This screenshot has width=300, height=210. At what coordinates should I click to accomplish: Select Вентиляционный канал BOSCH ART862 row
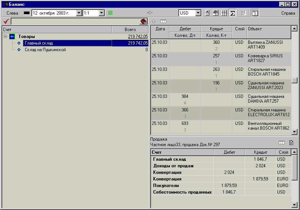tap(221, 127)
